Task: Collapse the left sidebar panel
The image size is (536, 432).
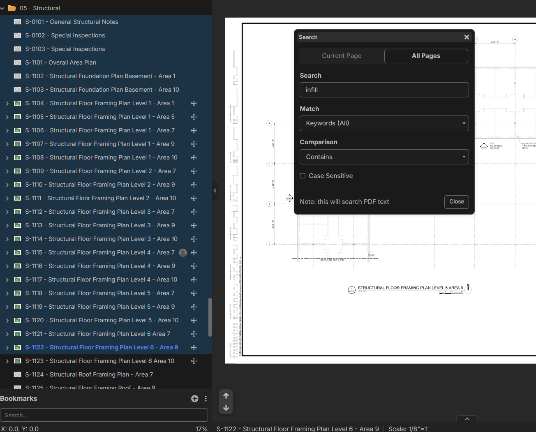Action: 215,190
